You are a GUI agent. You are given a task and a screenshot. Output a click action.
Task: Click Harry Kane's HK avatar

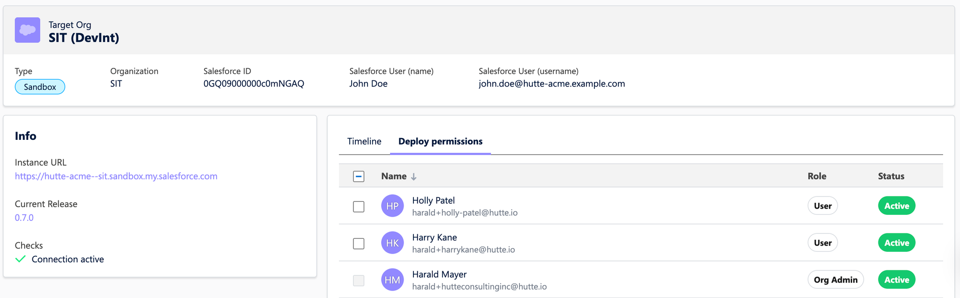coord(392,243)
